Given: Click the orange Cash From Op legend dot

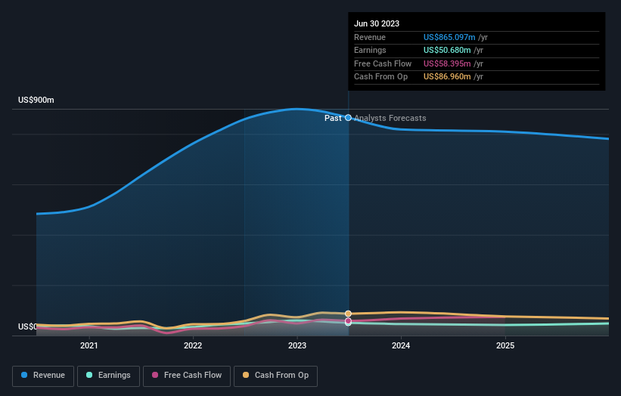Looking at the screenshot, I should coord(246,375).
